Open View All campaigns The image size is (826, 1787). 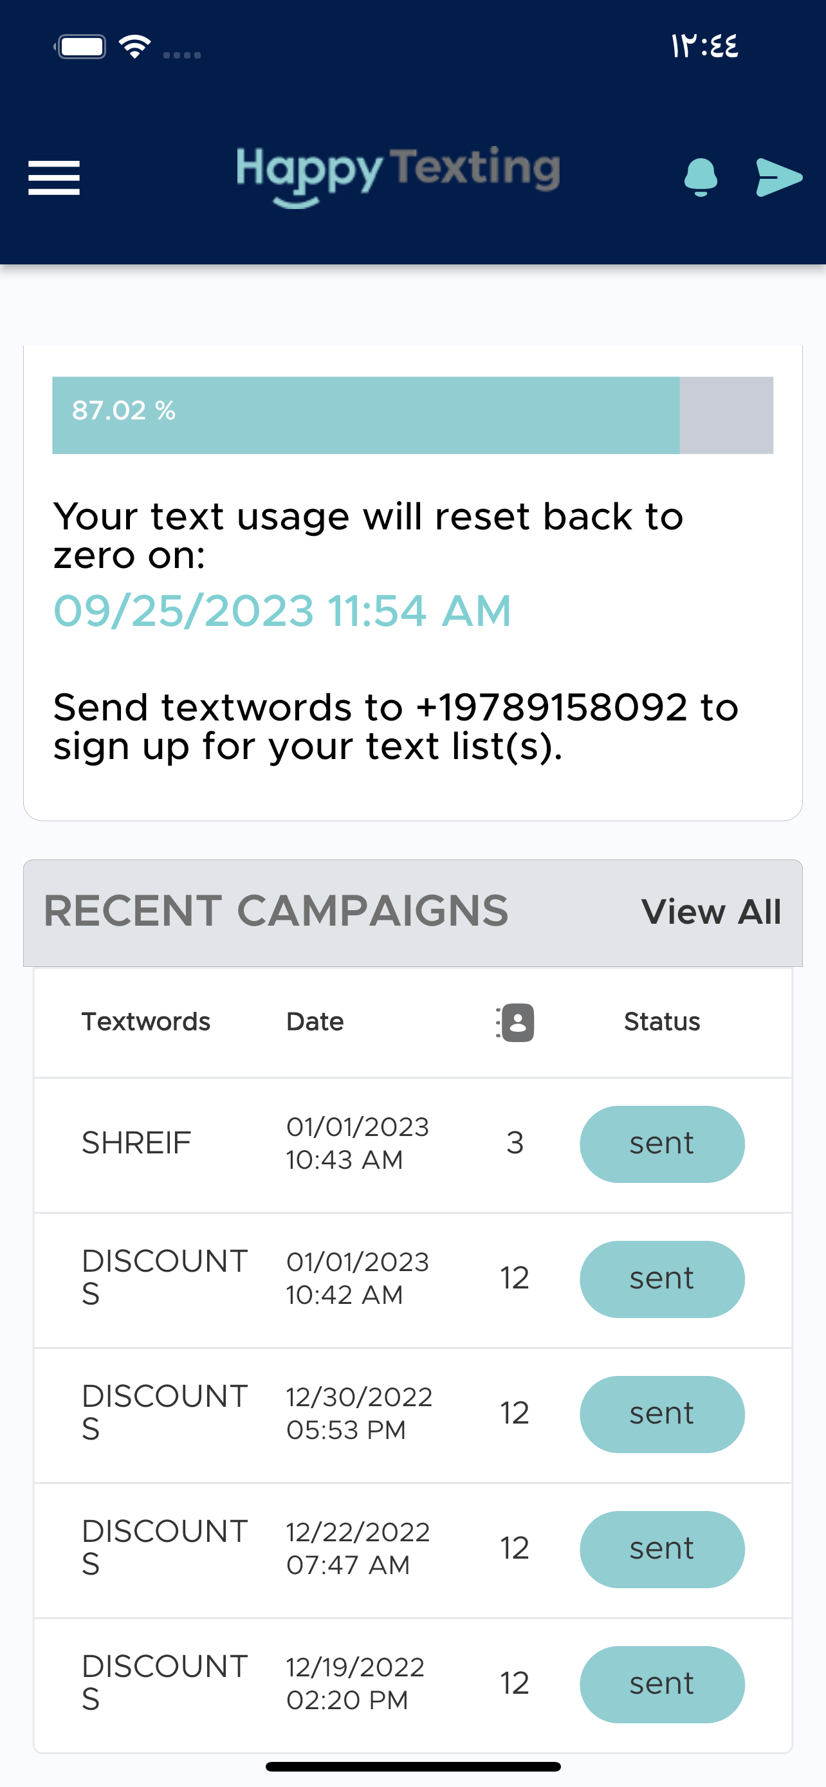tap(711, 912)
